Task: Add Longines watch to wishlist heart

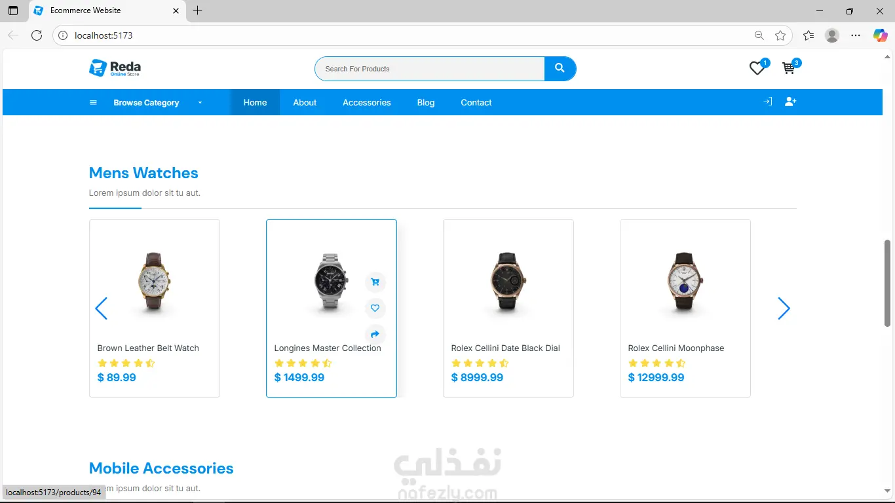Action: pos(375,308)
